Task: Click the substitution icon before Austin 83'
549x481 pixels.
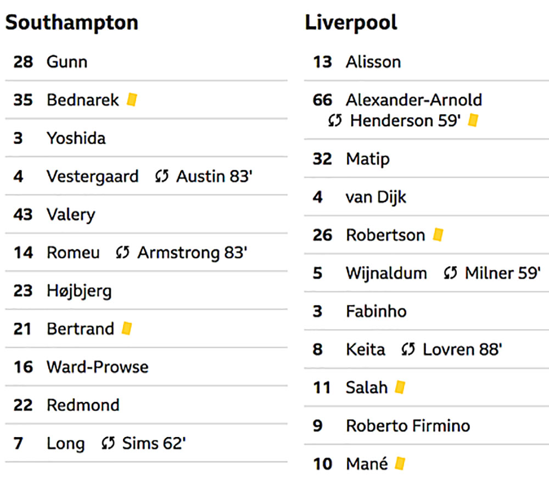Action: tap(162, 176)
